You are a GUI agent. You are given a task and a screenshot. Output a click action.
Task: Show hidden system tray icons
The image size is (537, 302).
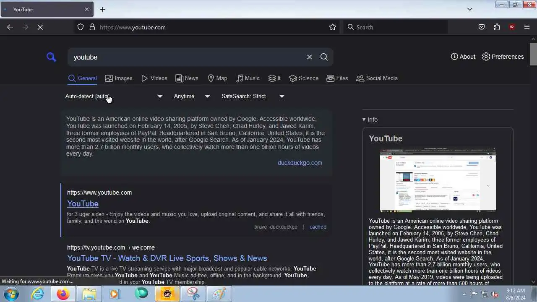pos(464,294)
